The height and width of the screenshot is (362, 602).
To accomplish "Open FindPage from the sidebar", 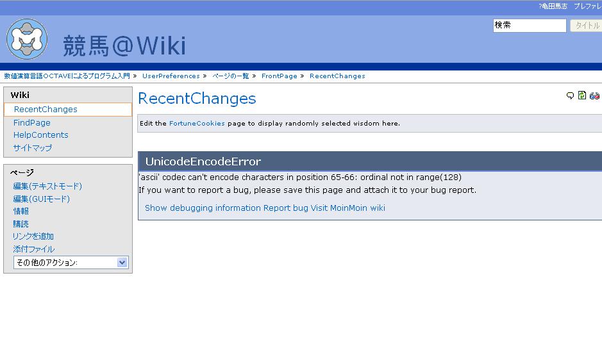I will pyautogui.click(x=31, y=122).
